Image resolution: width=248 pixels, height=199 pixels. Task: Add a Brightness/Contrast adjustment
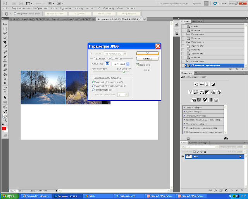pyautogui.click(x=196, y=84)
